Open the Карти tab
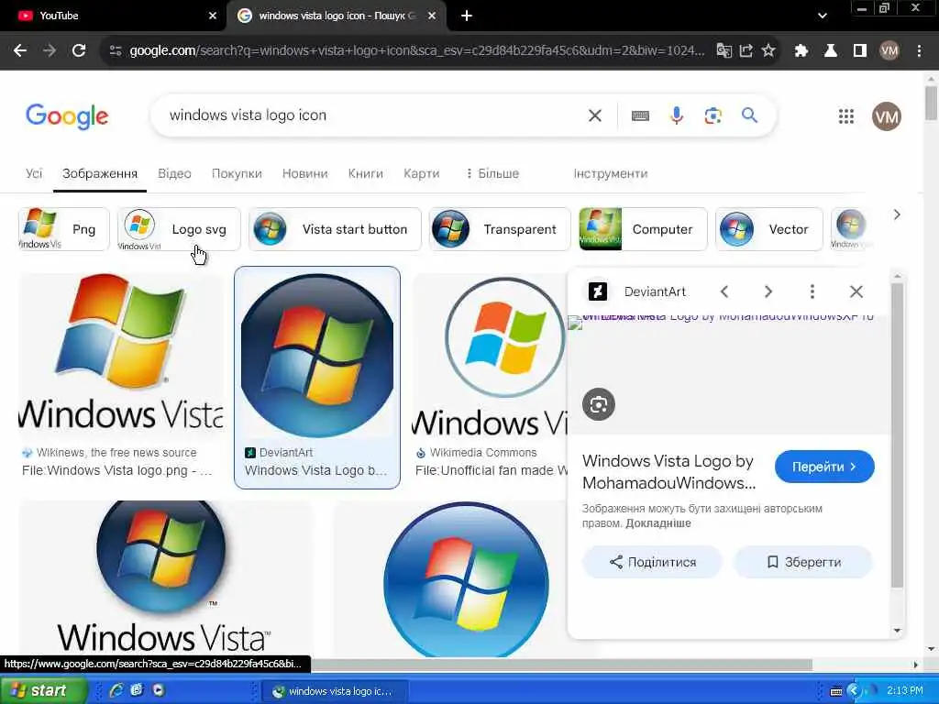 pos(421,173)
